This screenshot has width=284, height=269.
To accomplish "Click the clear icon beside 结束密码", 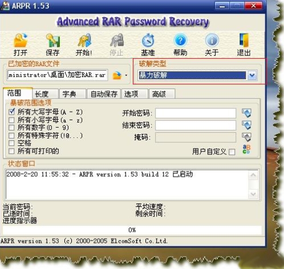I will 246,125.
